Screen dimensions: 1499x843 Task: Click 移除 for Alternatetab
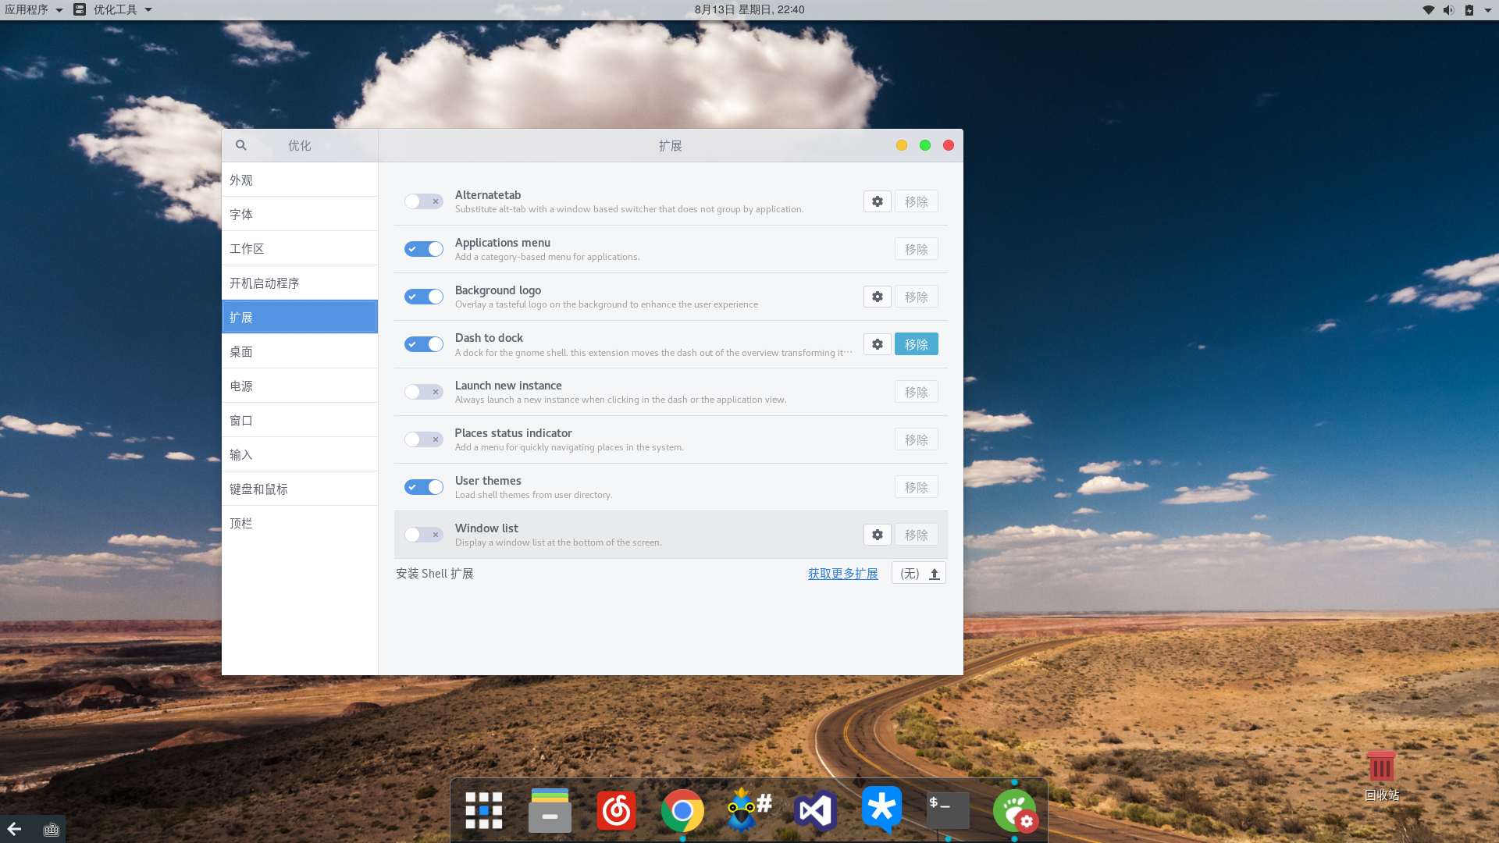tap(917, 201)
